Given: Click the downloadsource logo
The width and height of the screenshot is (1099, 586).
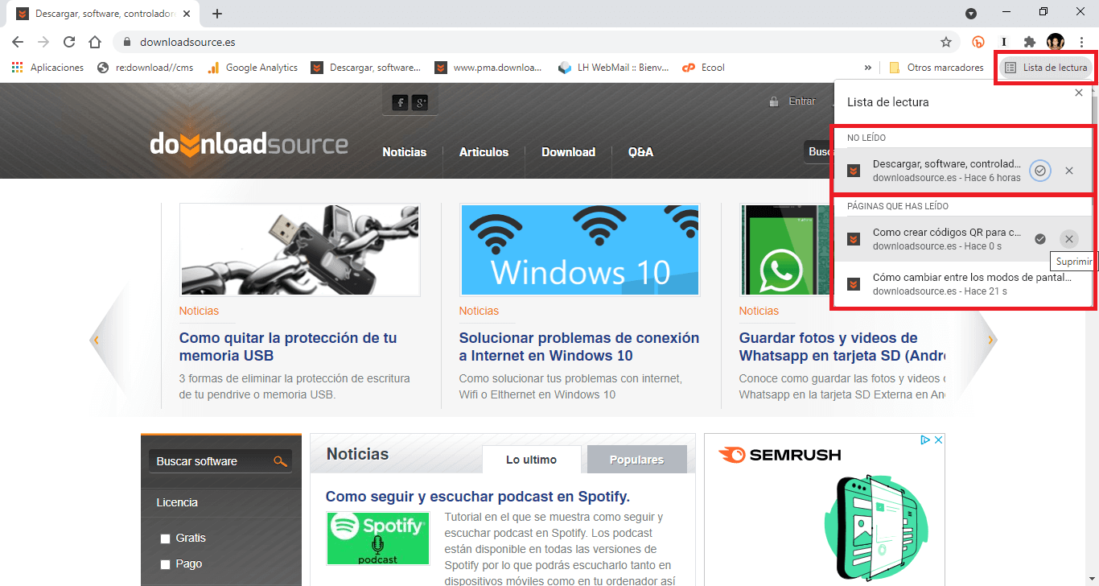Looking at the screenshot, I should click(x=249, y=144).
